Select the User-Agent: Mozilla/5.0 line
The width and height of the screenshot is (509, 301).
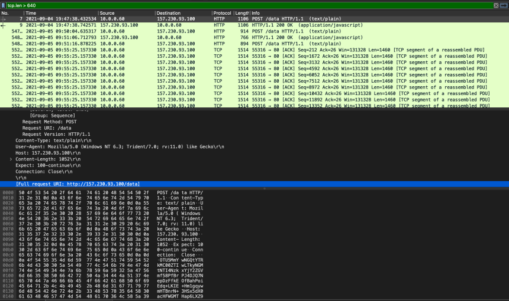click(x=120, y=146)
